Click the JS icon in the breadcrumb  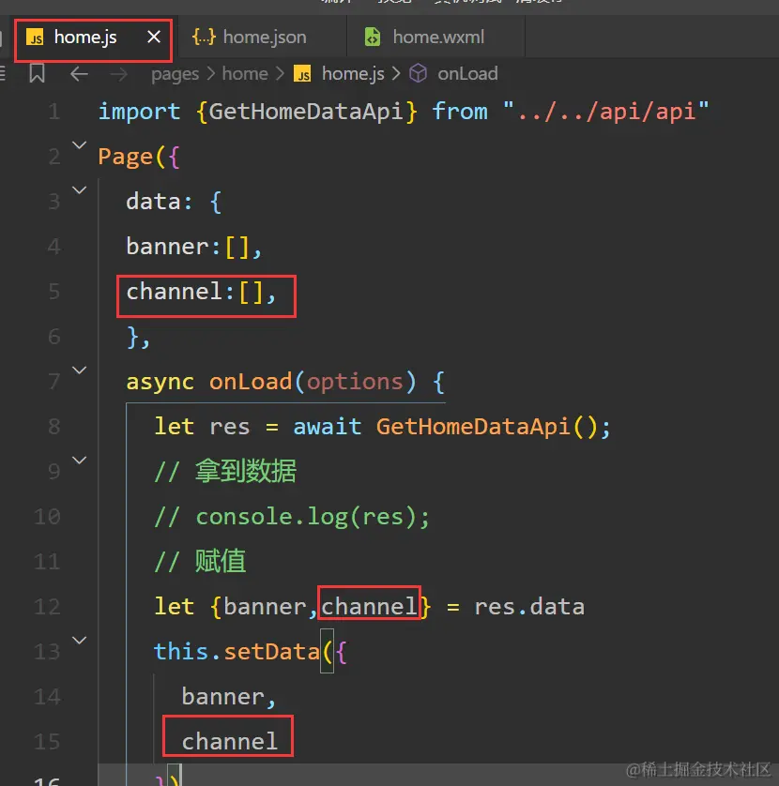click(302, 74)
